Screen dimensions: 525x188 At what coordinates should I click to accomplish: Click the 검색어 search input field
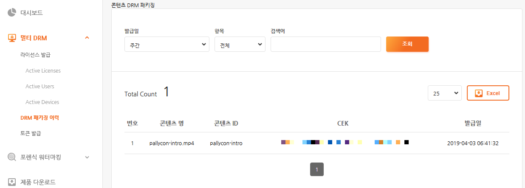click(x=326, y=44)
